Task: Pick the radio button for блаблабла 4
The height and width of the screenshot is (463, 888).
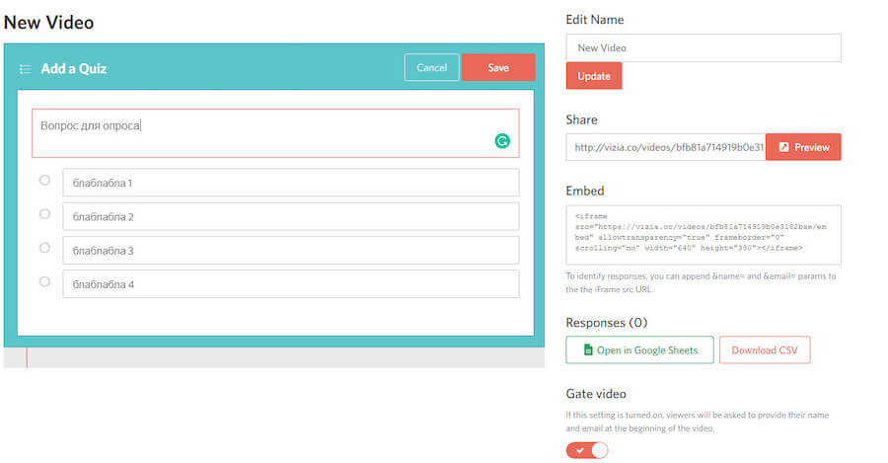Action: point(44,281)
